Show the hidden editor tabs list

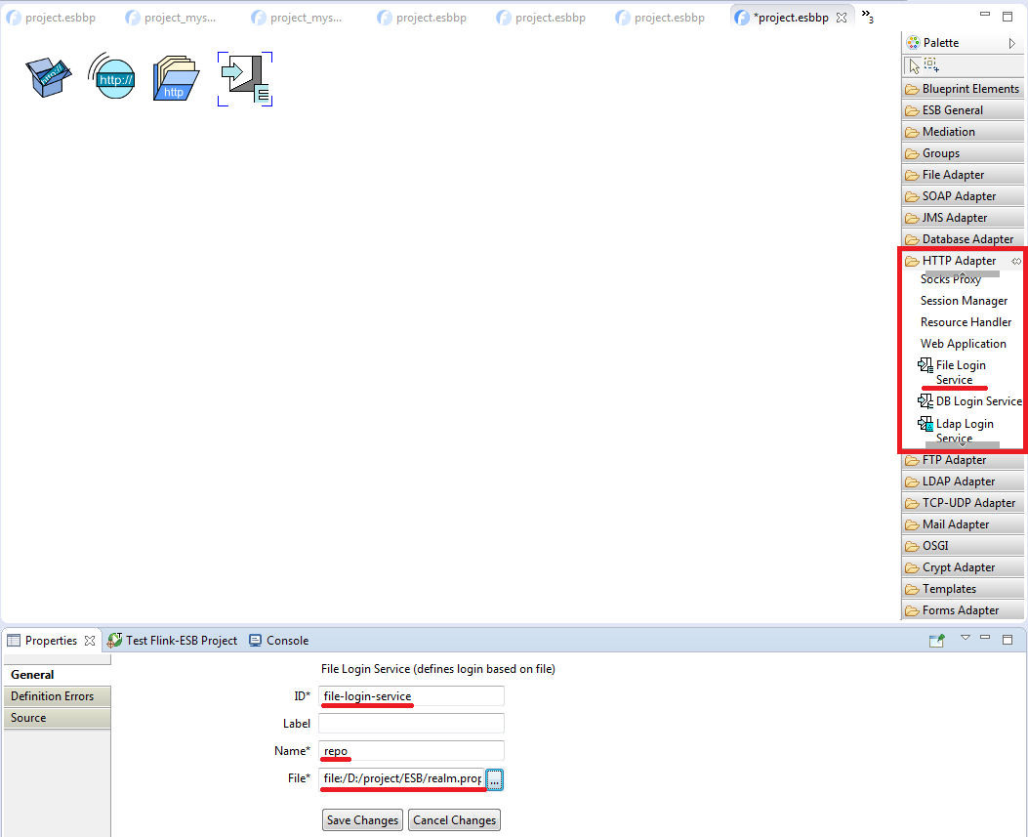pos(867,17)
